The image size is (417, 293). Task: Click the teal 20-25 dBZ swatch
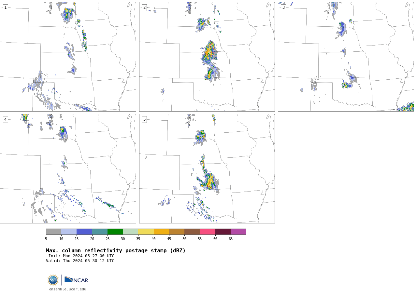[100, 232]
